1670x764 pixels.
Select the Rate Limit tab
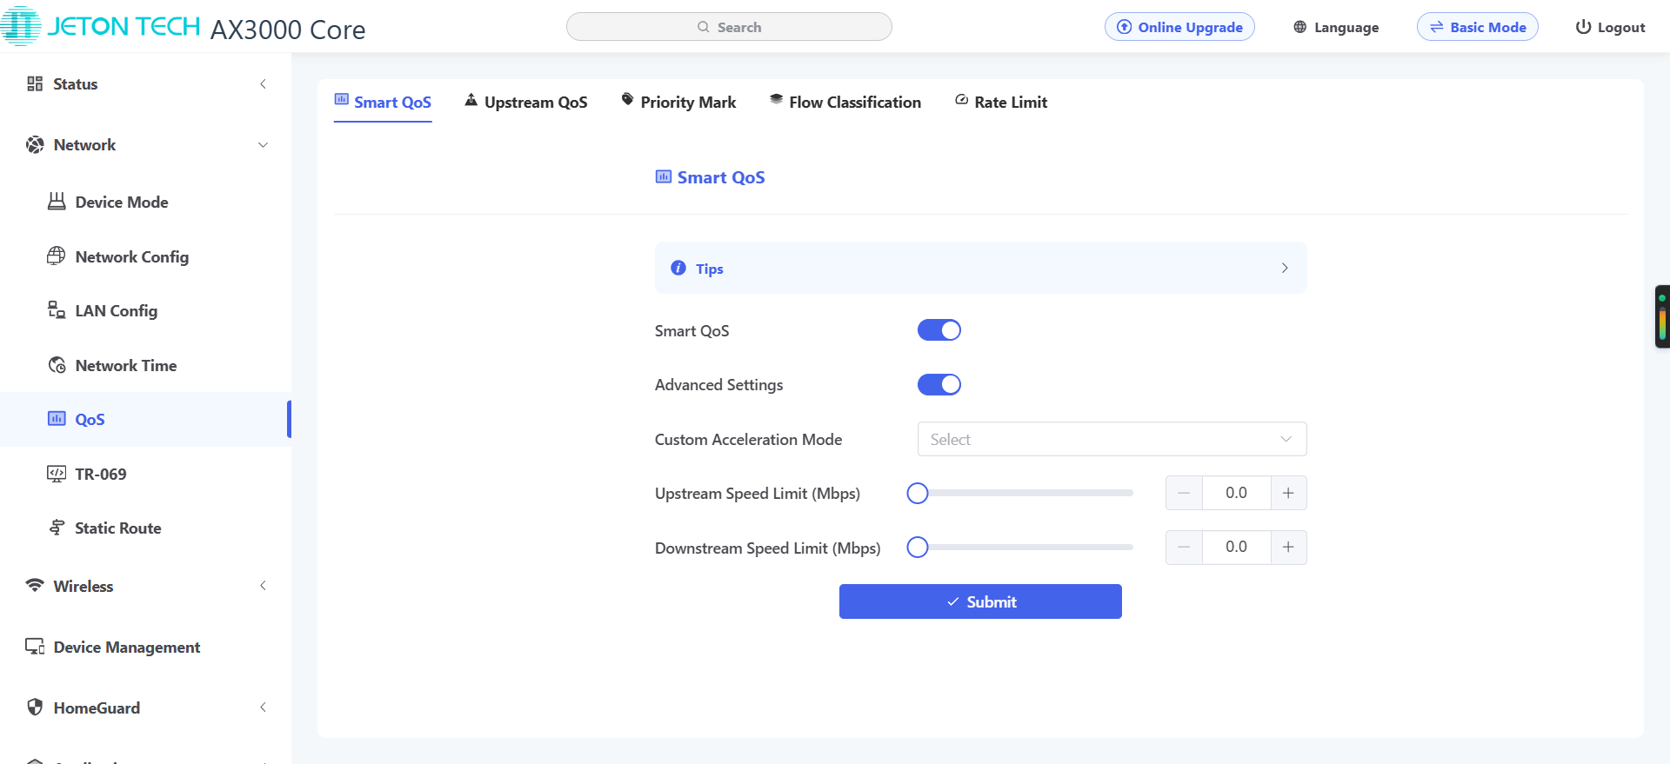coord(1001,102)
